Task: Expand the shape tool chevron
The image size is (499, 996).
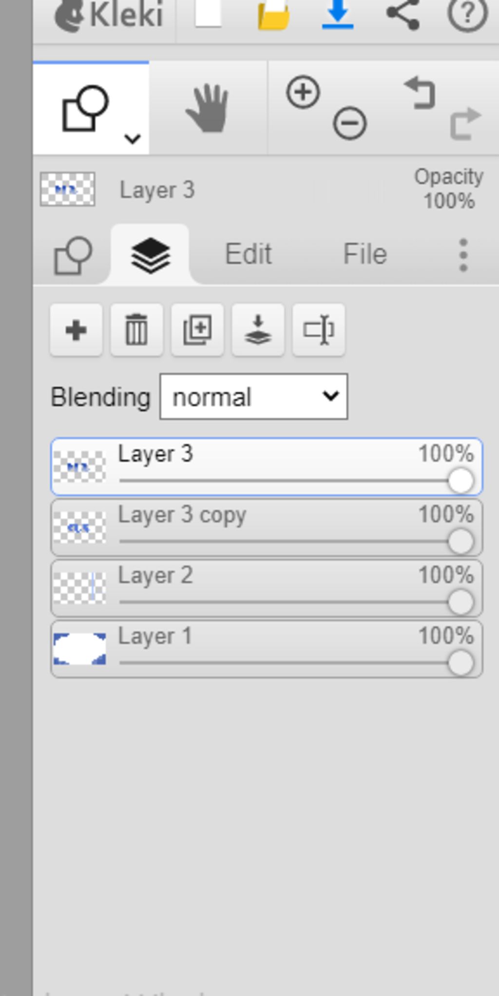Action: (x=133, y=139)
